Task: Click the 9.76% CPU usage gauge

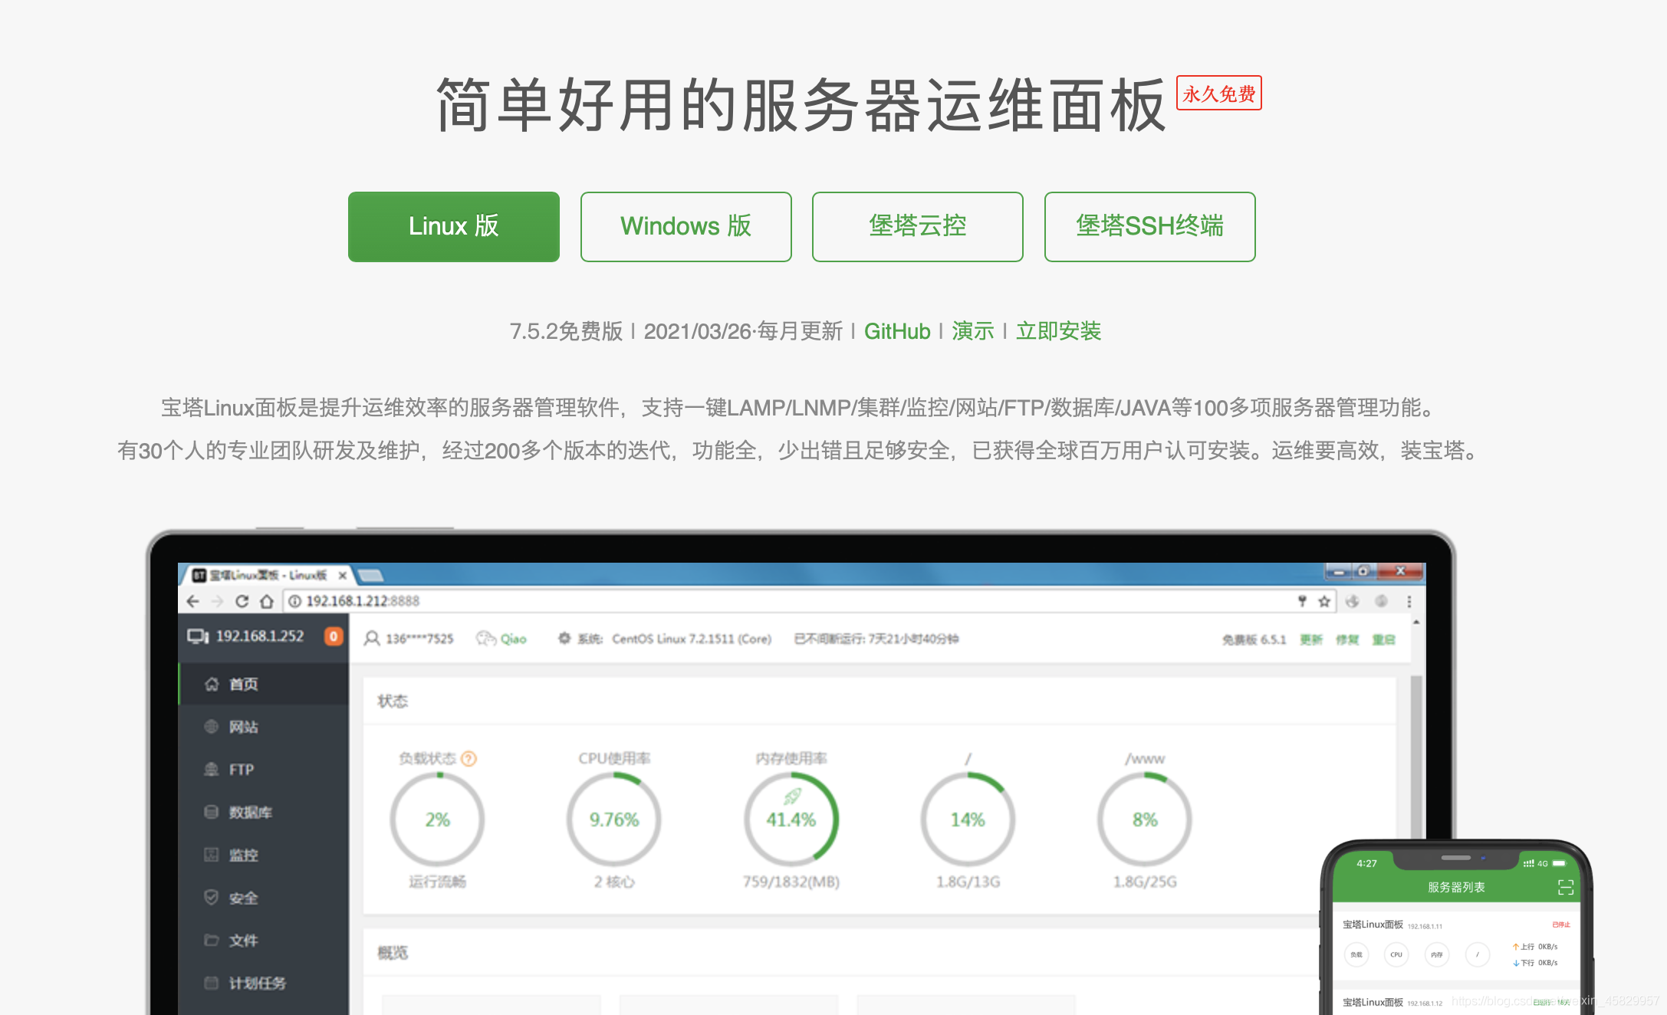Action: 614,820
